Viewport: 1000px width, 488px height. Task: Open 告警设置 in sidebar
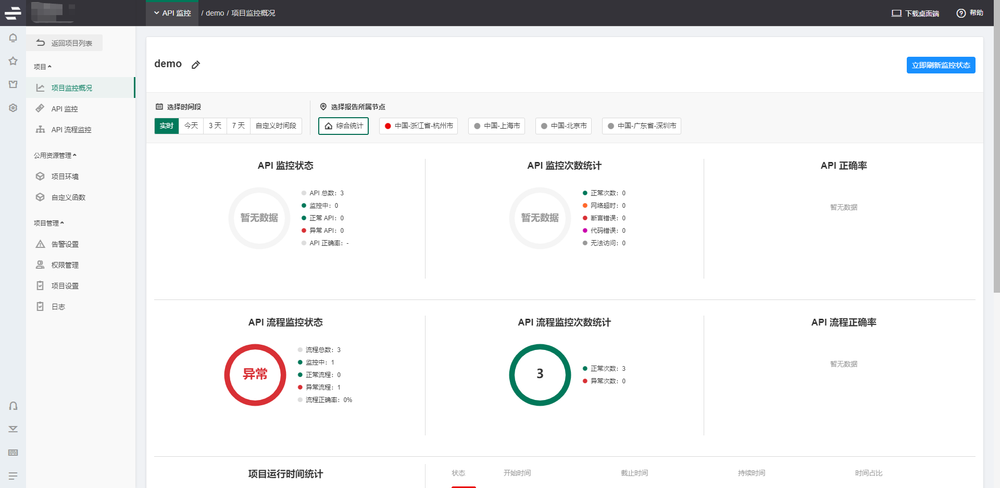click(81, 244)
